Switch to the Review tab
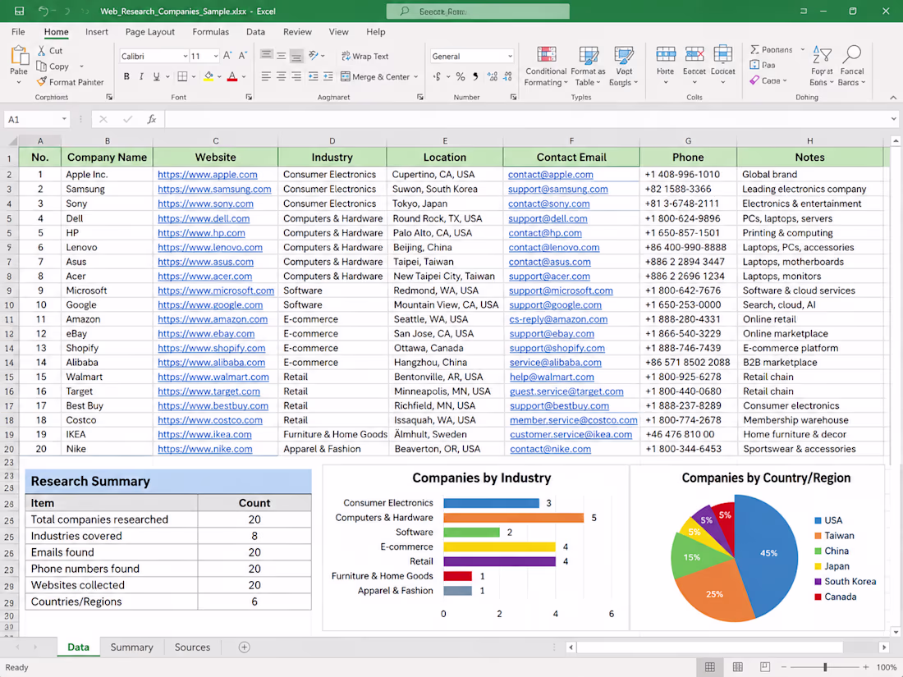Image resolution: width=903 pixels, height=677 pixels. point(297,32)
